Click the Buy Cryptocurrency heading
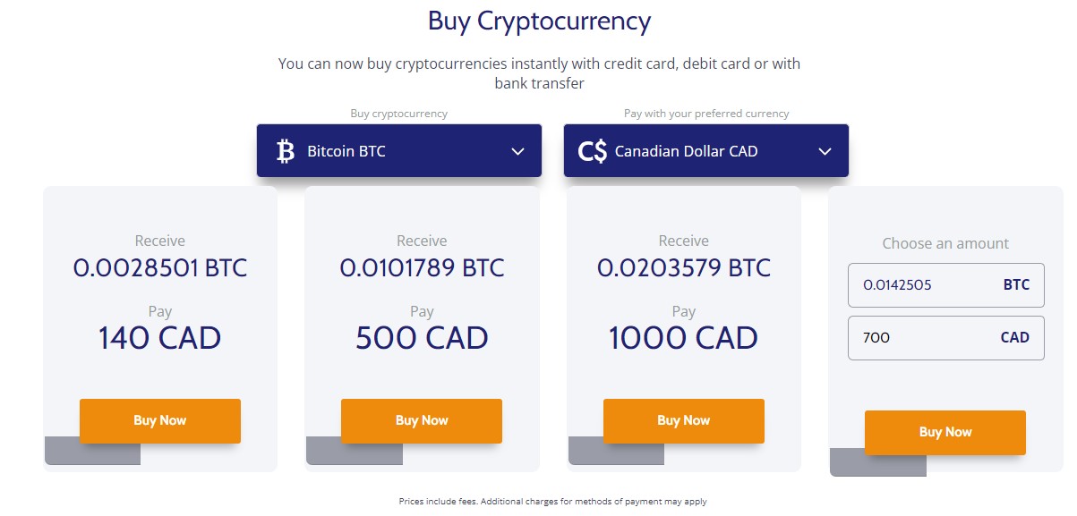 coord(539,21)
